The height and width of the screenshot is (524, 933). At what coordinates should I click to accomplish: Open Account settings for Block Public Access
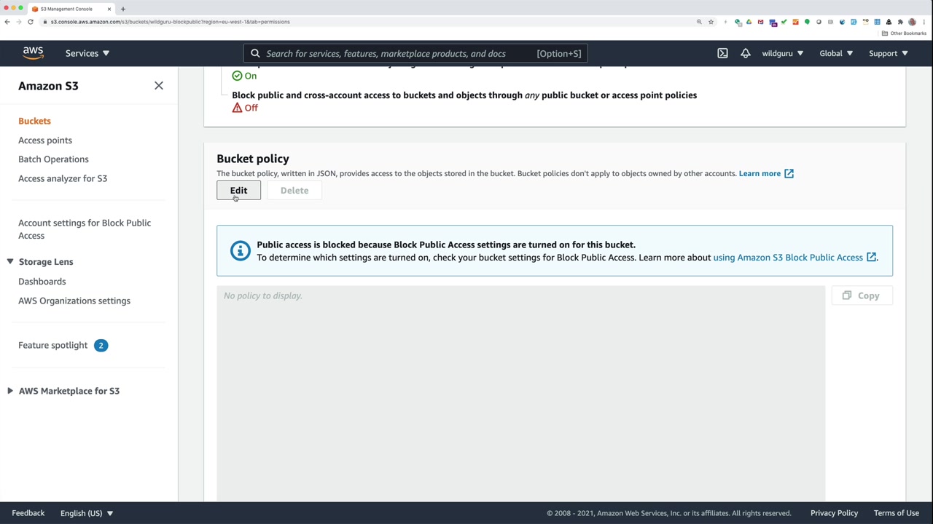85,229
